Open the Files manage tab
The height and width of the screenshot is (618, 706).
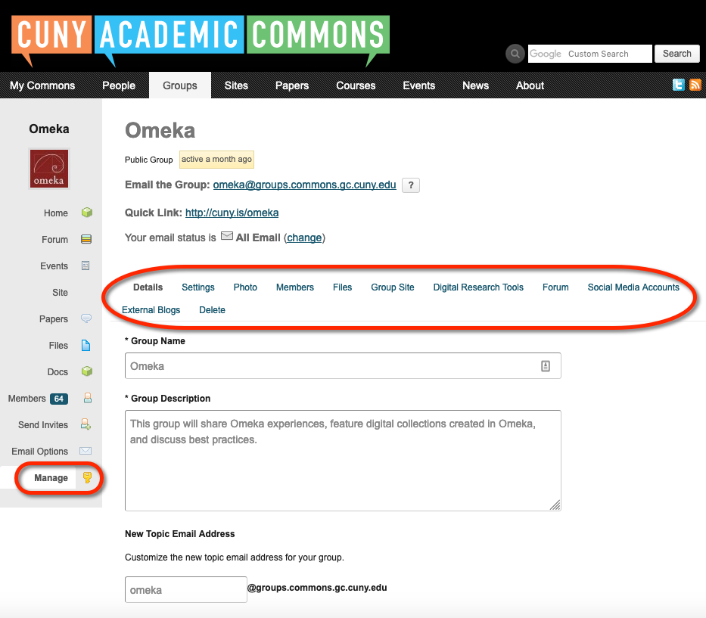coord(343,287)
